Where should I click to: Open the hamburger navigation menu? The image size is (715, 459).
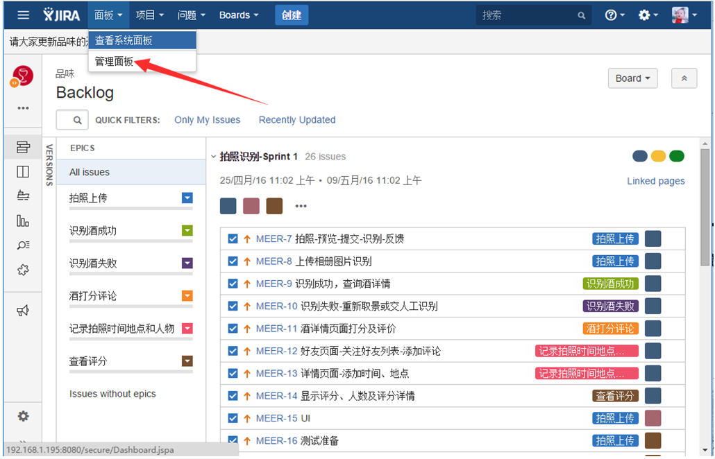[24, 15]
